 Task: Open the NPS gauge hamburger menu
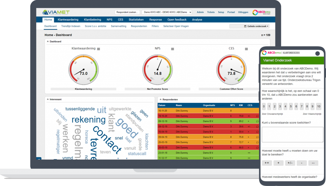point(172,49)
